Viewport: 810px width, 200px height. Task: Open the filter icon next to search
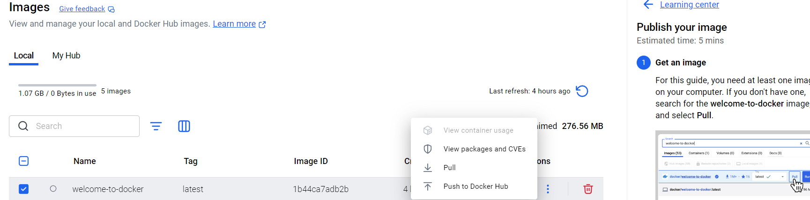coord(156,126)
